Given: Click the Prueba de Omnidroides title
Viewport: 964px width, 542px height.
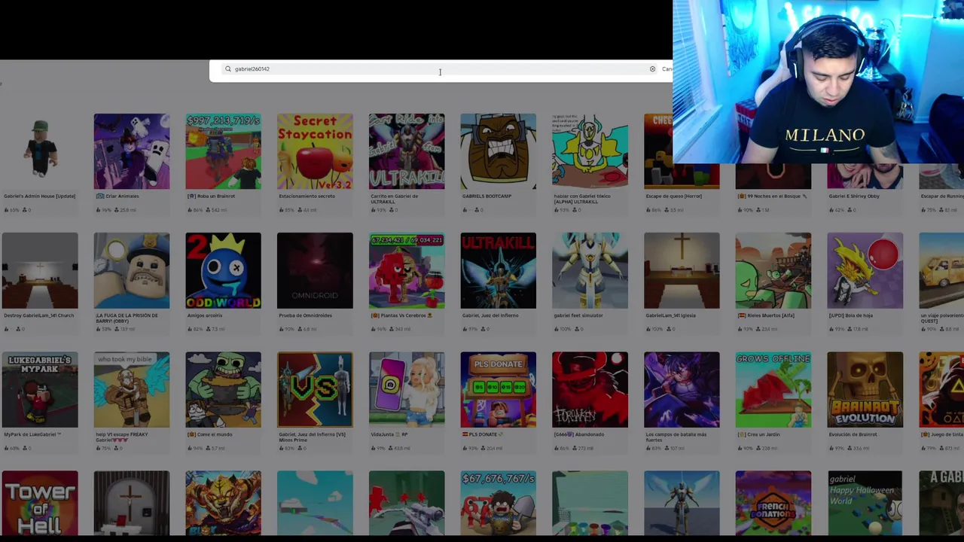Looking at the screenshot, I should 305,315.
